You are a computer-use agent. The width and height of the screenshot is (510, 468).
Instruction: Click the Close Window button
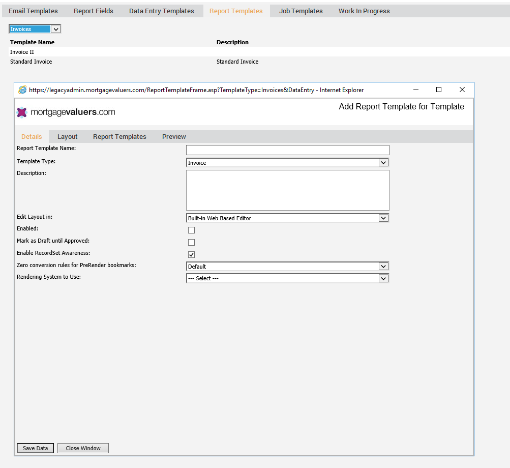pyautogui.click(x=83, y=448)
